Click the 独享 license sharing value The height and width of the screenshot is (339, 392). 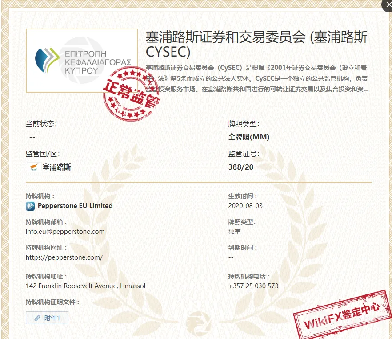point(234,232)
